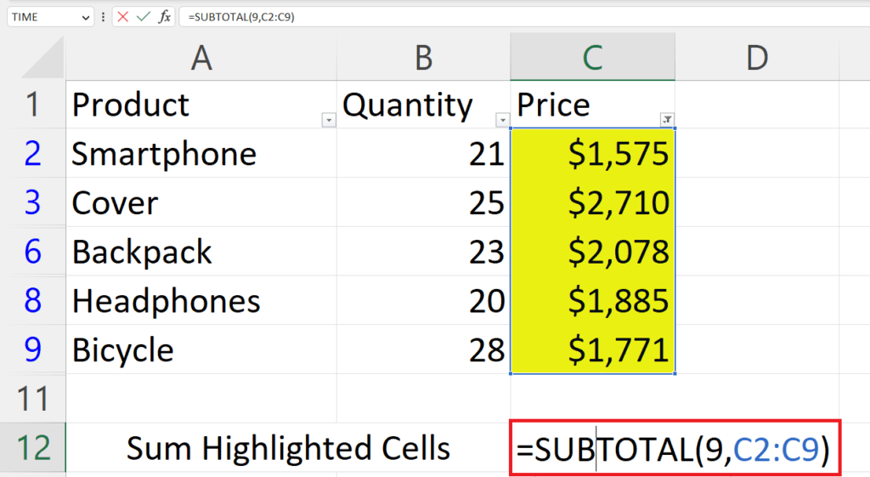Select column D header
The width and height of the screenshot is (870, 477).
[757, 57]
